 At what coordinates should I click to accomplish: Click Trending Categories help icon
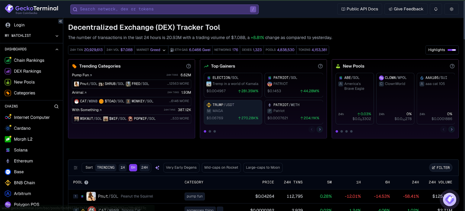(189, 66)
